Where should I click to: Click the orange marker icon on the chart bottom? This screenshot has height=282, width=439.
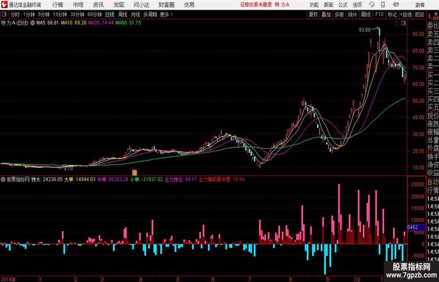click(134, 173)
